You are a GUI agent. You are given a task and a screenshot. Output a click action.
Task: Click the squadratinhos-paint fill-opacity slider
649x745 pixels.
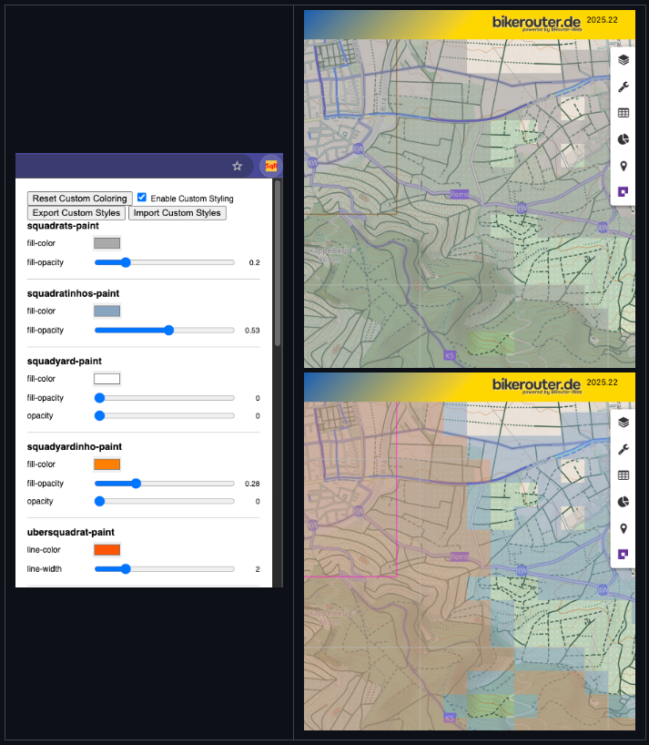tap(165, 330)
